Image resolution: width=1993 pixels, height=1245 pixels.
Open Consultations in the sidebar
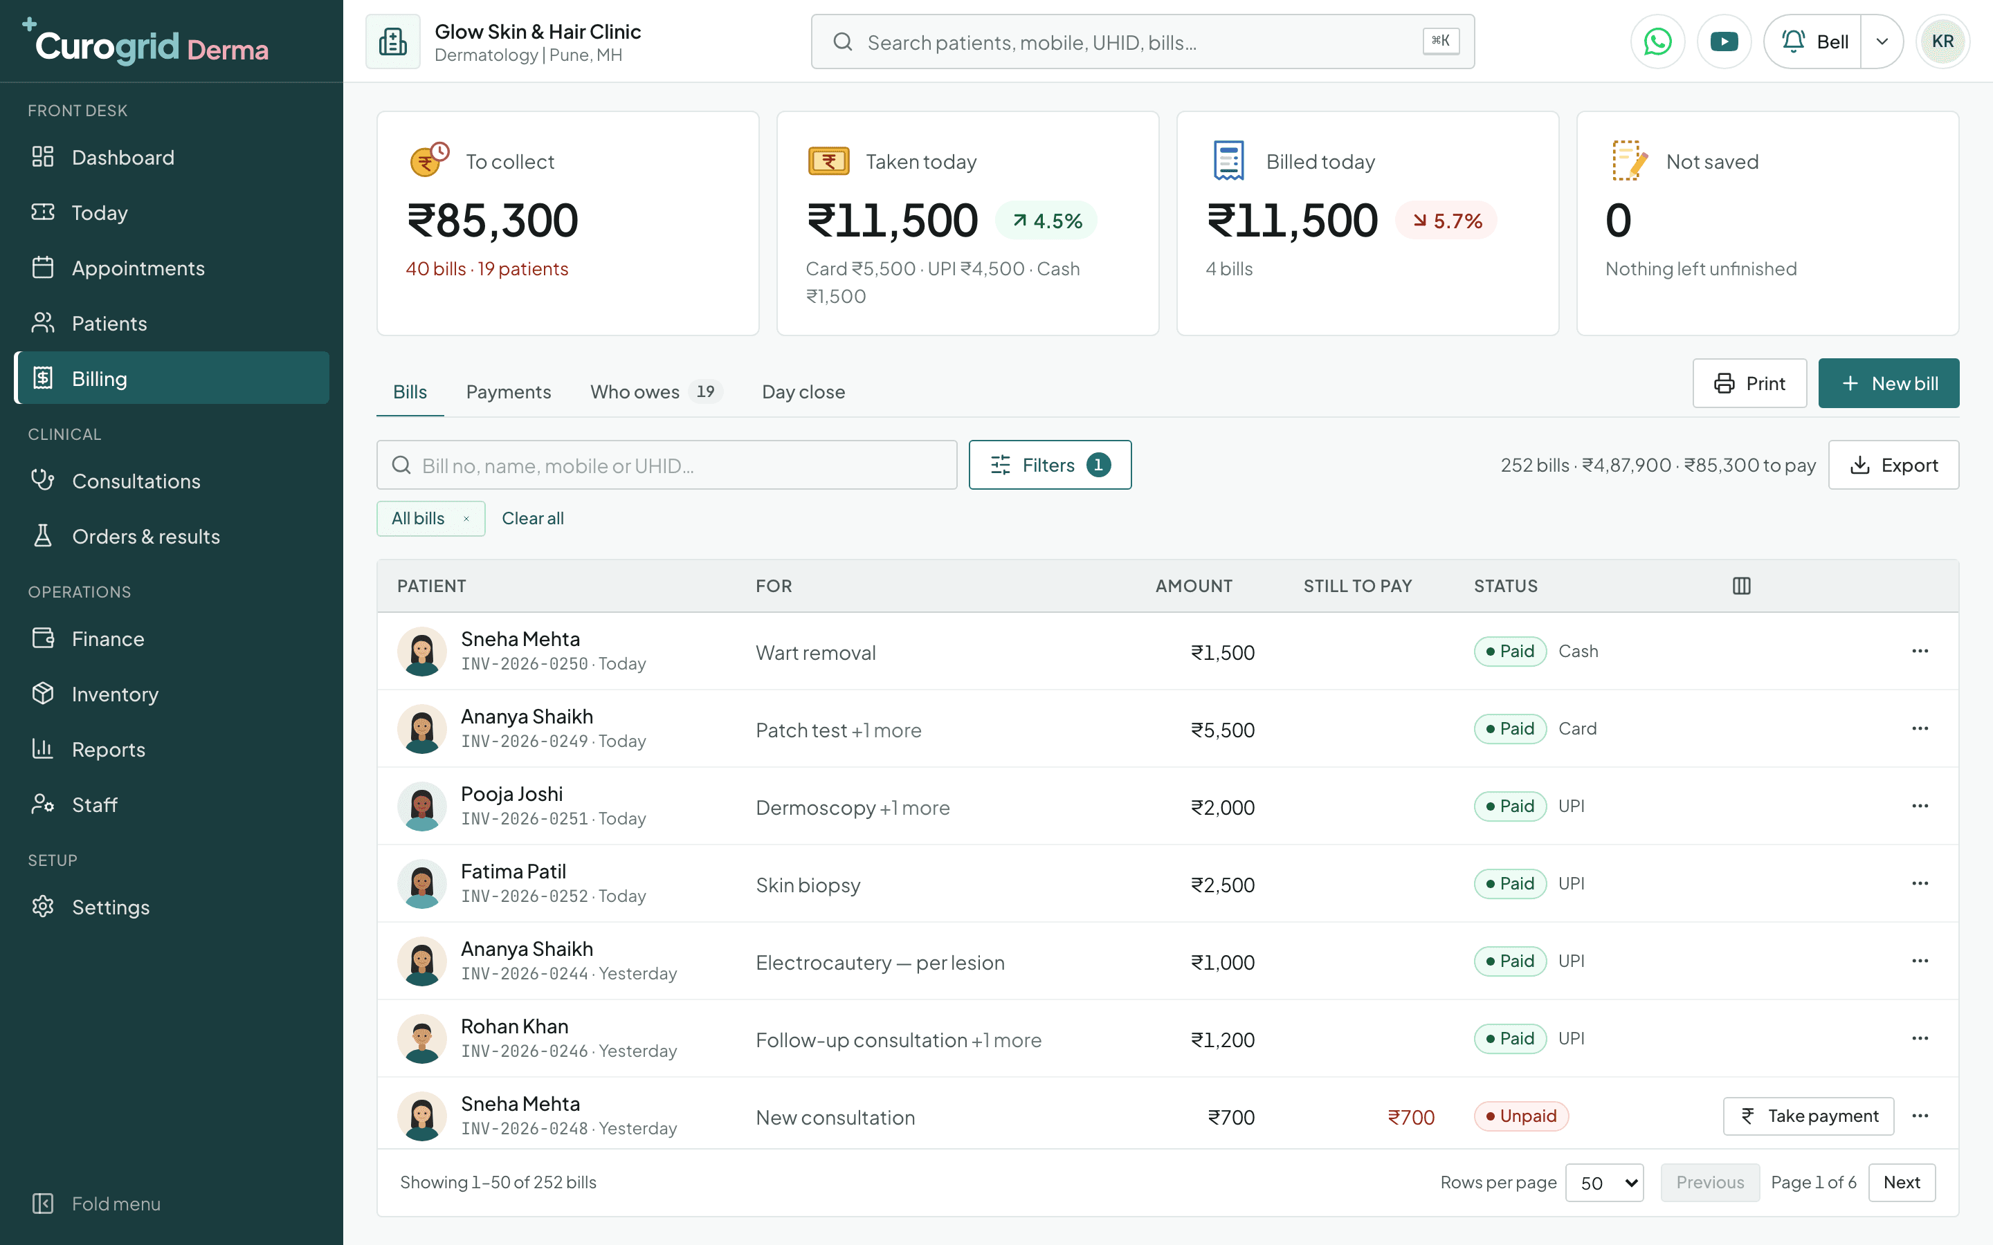[172, 481]
